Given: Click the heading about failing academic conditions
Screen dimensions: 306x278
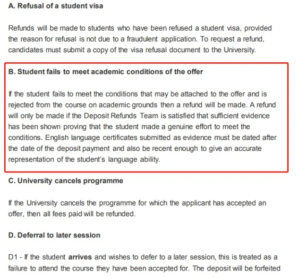Looking at the screenshot, I should pos(106,72).
